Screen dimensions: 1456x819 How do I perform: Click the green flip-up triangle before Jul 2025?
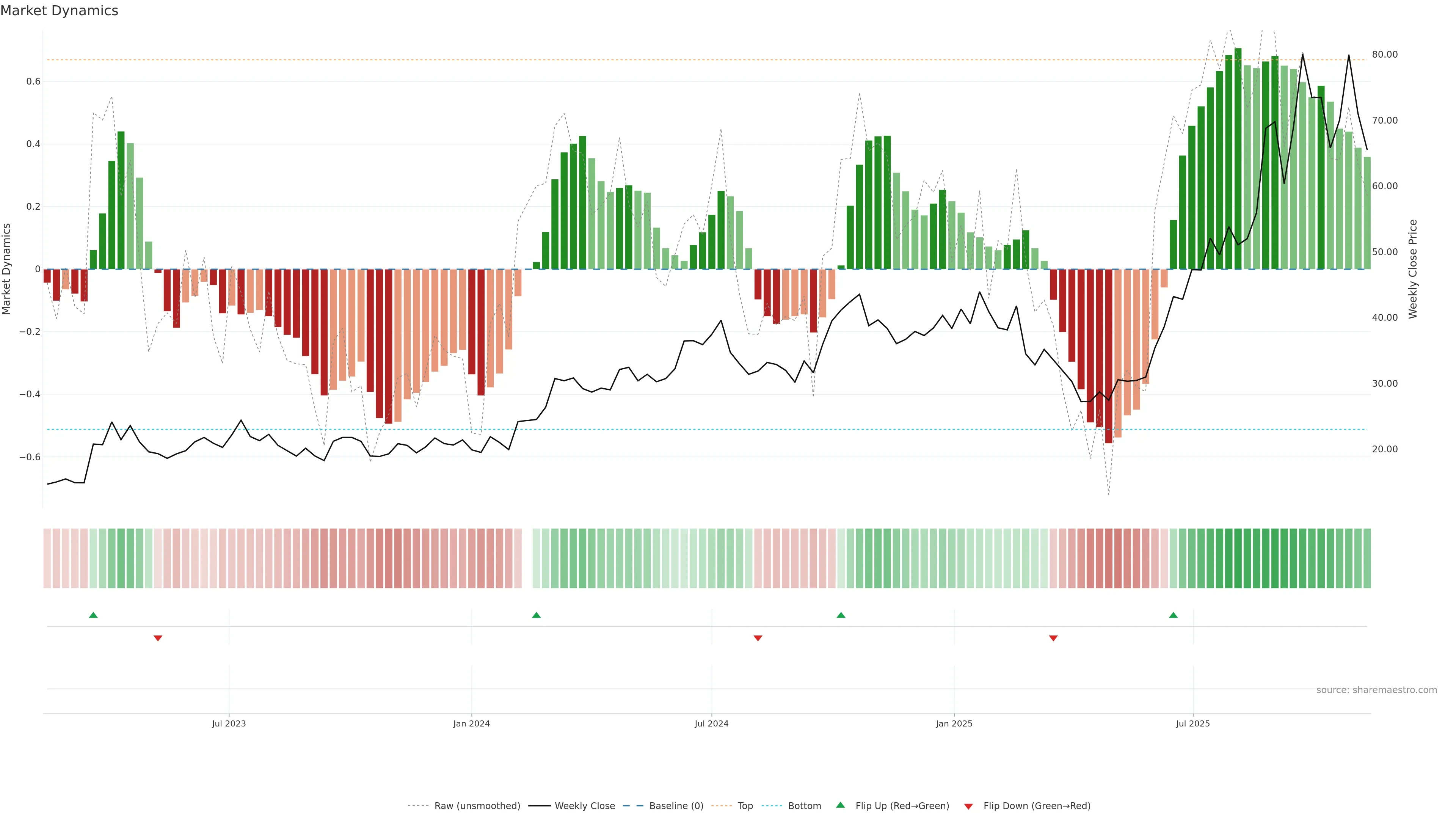1174,615
